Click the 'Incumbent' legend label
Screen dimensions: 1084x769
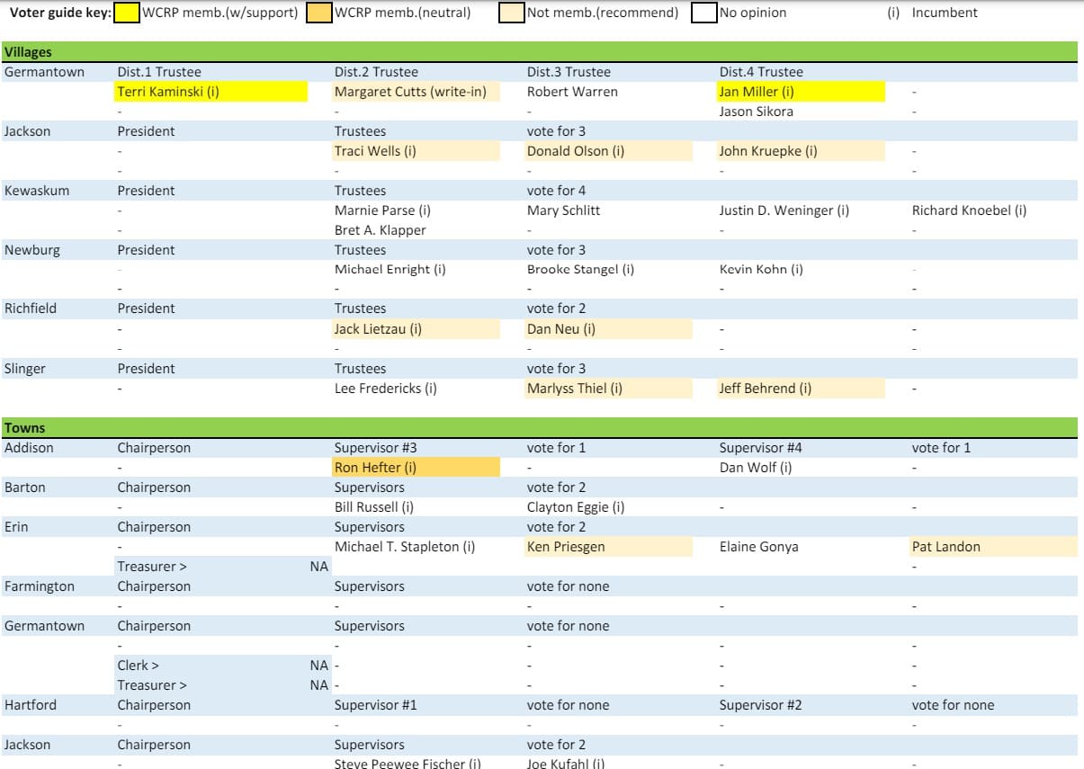[945, 13]
